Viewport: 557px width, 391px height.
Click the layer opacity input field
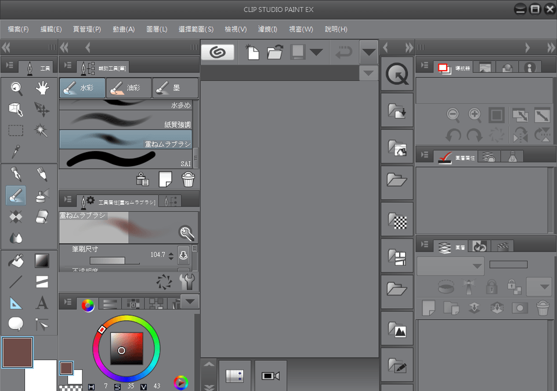[508, 264]
